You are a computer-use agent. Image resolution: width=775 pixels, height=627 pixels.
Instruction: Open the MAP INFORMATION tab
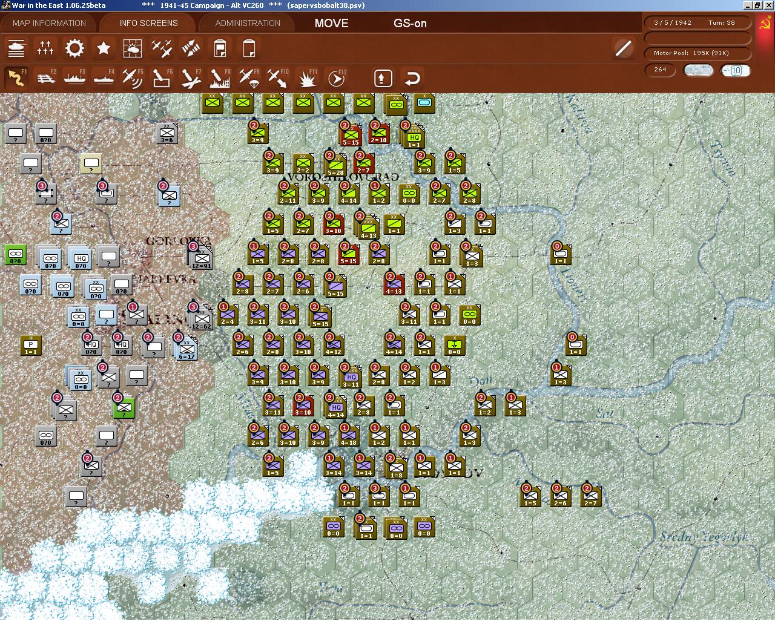coord(49,23)
